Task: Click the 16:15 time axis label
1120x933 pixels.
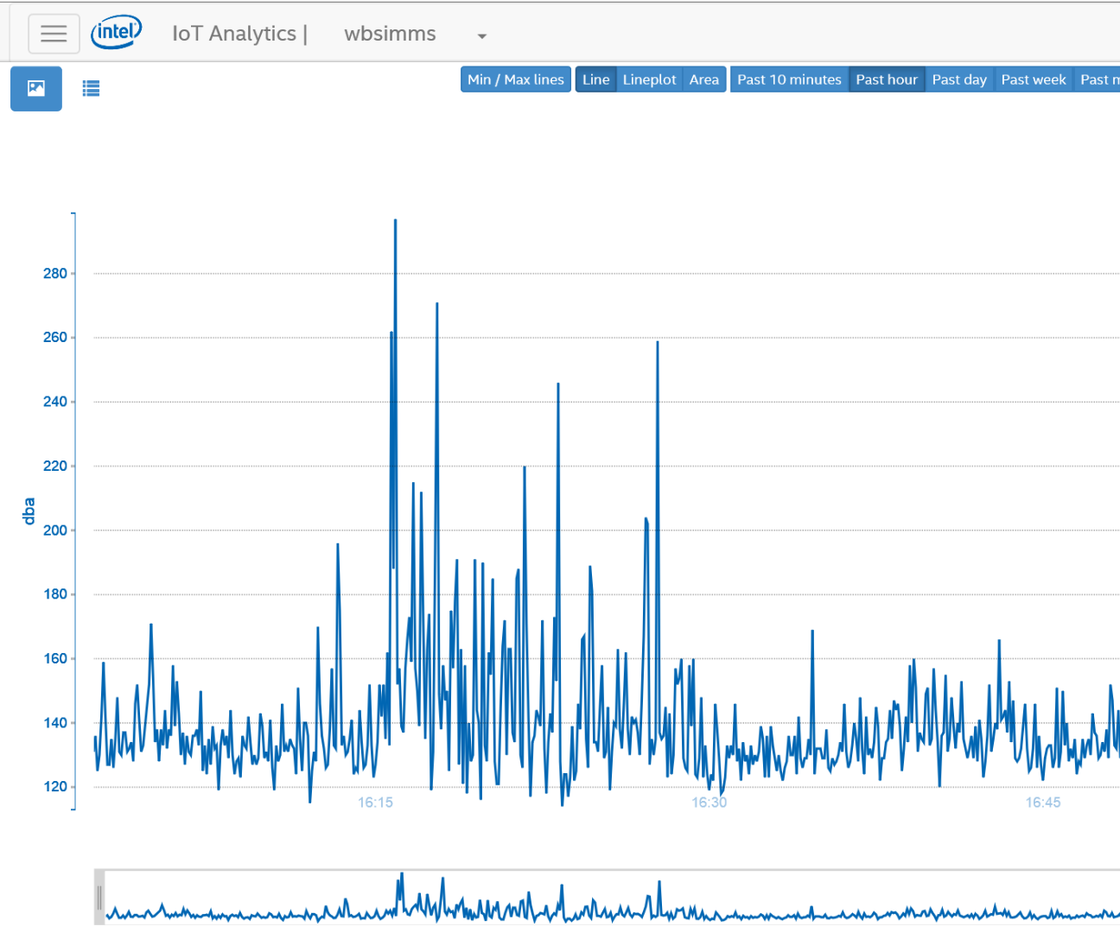Action: tap(376, 803)
